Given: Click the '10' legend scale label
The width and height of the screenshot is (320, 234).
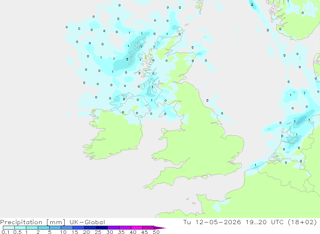Looking at the screenshot, I should point(63,232).
